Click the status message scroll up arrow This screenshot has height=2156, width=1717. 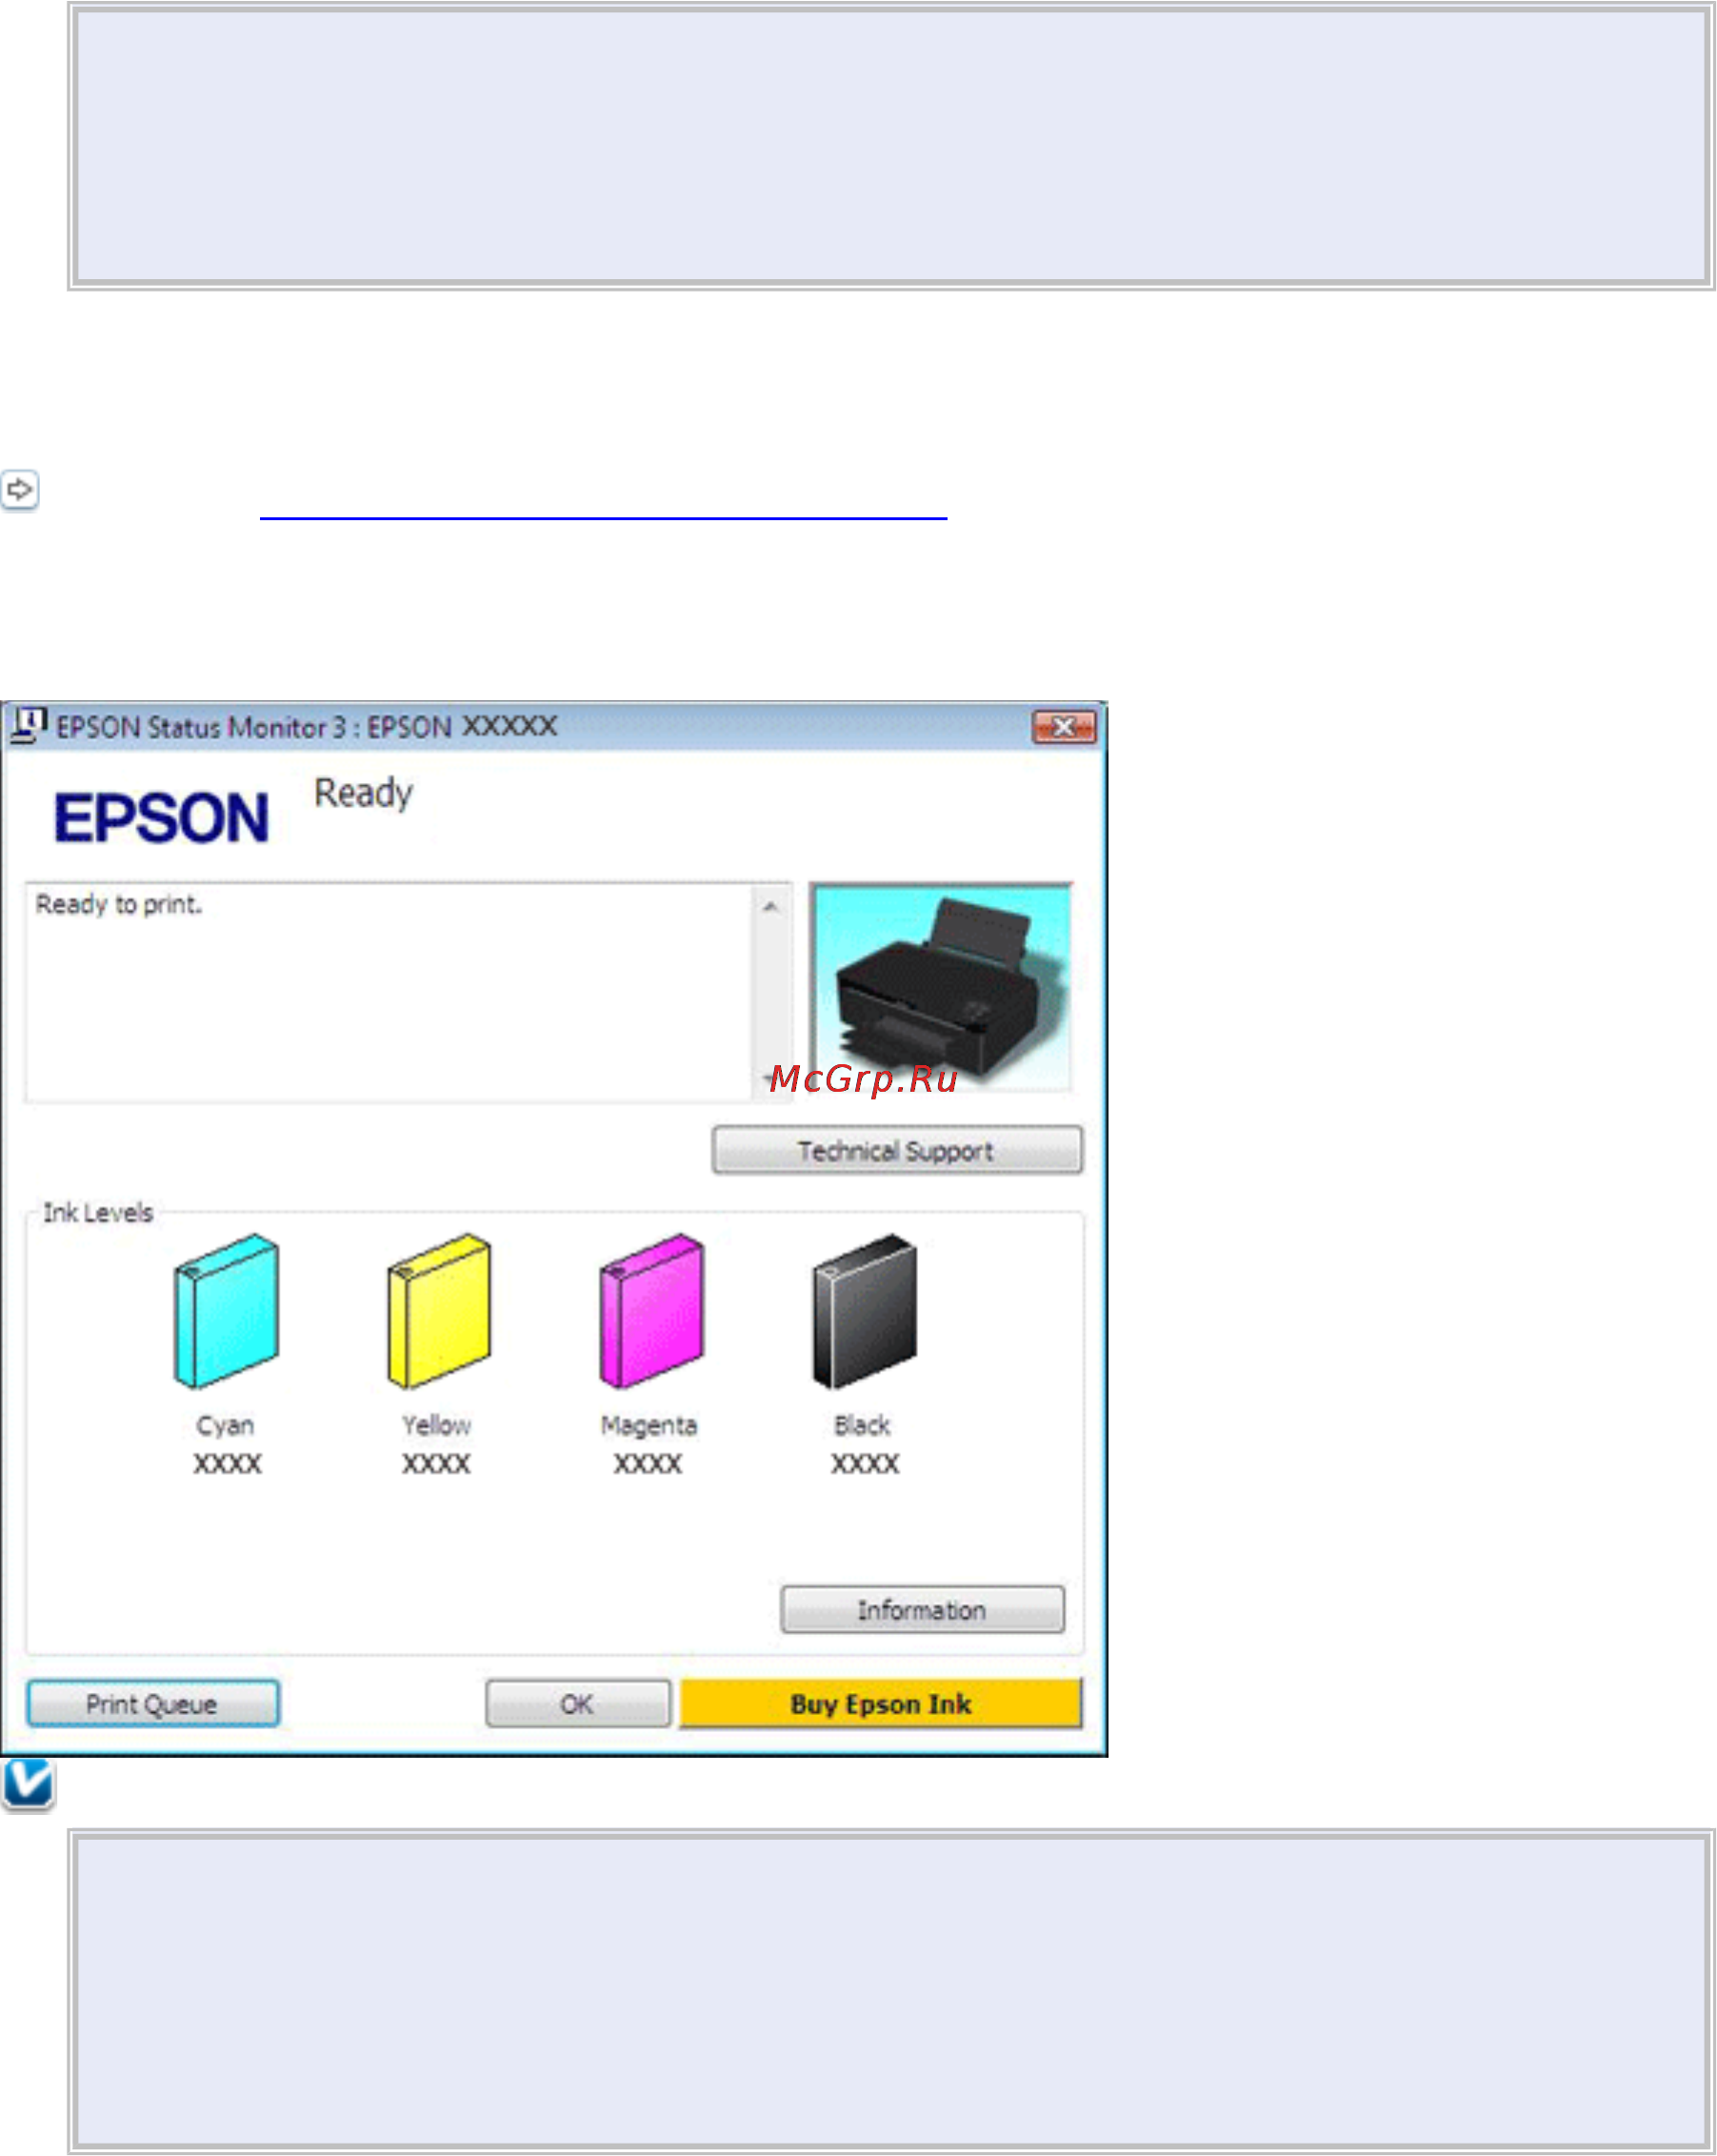770,907
